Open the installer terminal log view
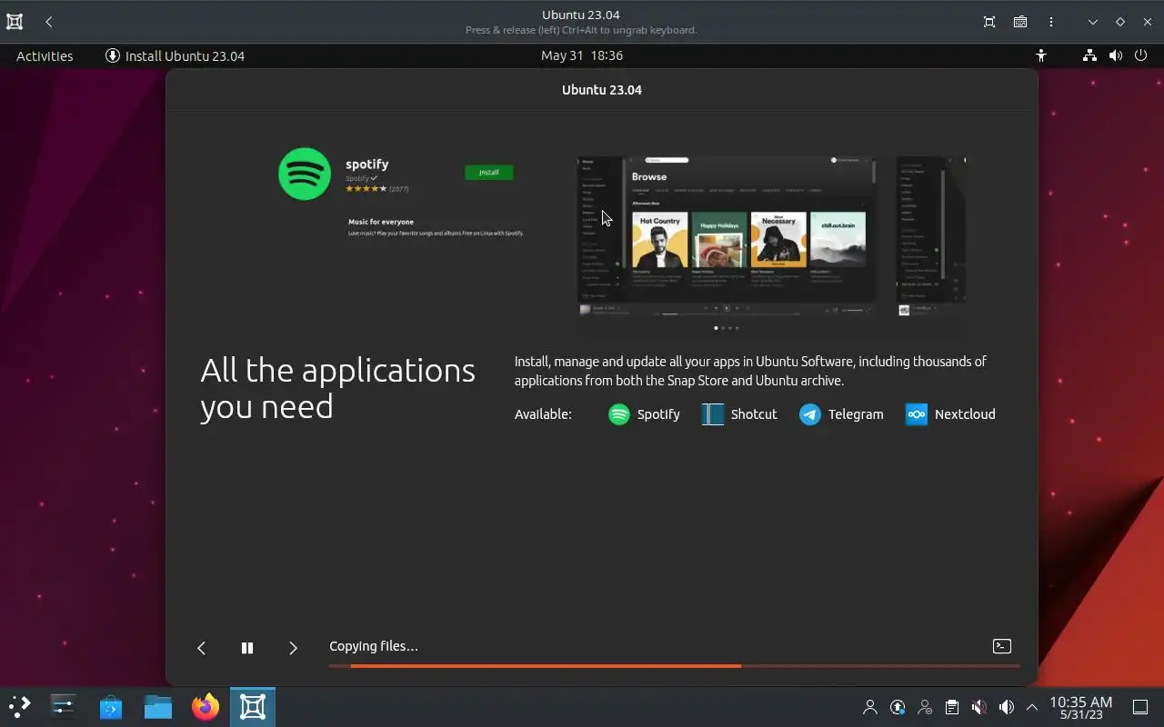The height and width of the screenshot is (727, 1164). [1001, 646]
